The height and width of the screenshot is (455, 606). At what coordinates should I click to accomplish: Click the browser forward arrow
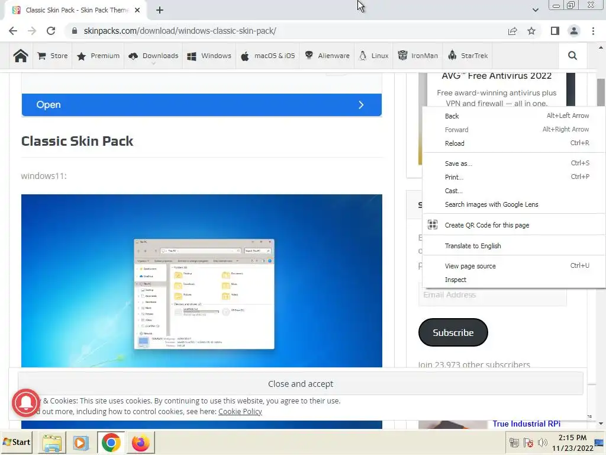tap(32, 31)
